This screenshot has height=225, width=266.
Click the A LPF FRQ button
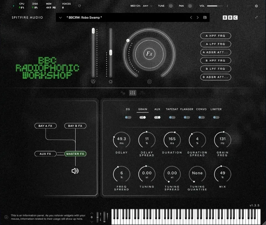coord(215,44)
